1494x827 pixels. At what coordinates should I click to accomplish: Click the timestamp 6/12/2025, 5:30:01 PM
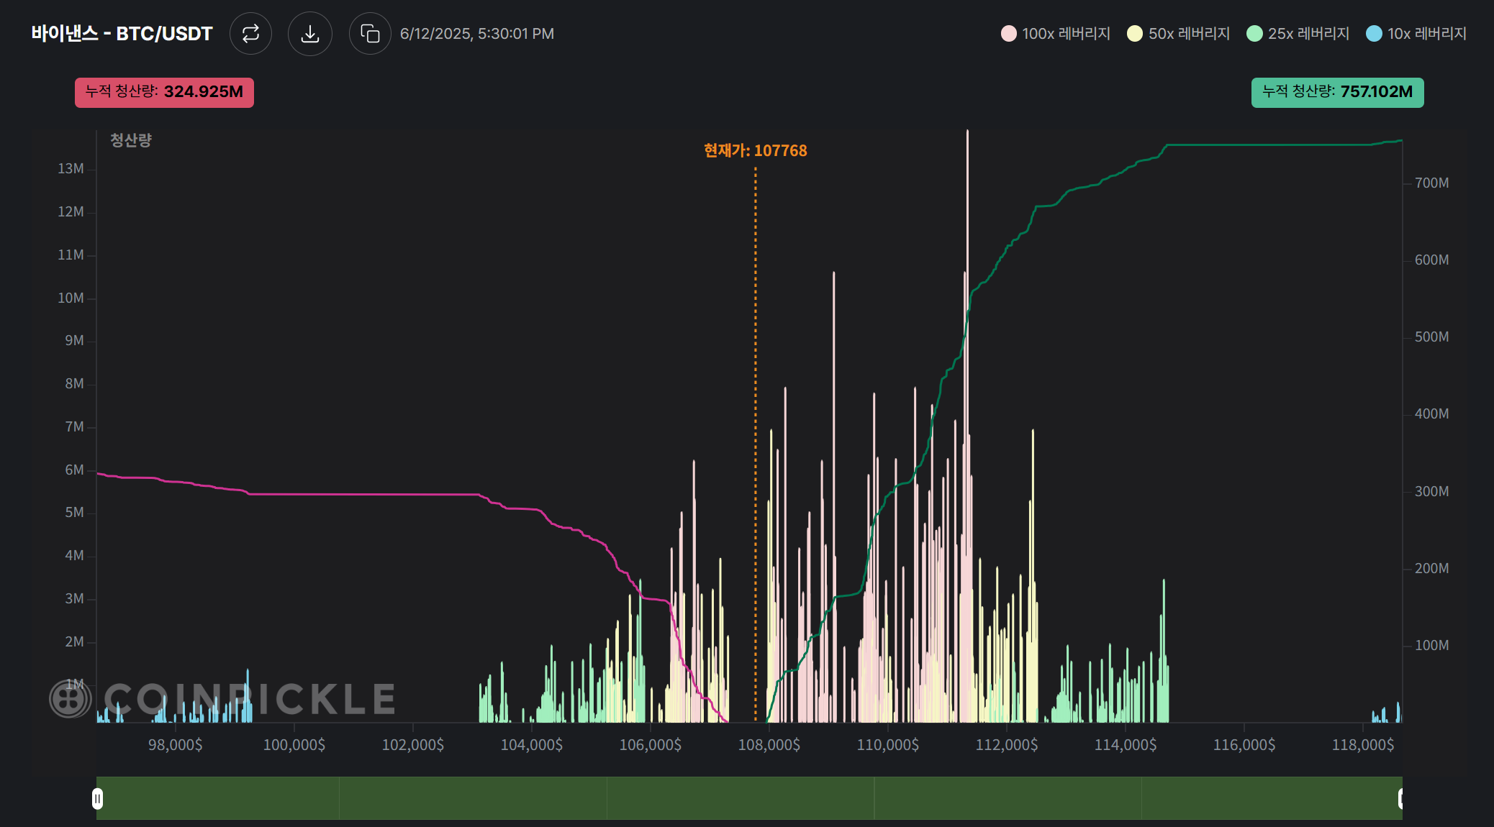[477, 34]
